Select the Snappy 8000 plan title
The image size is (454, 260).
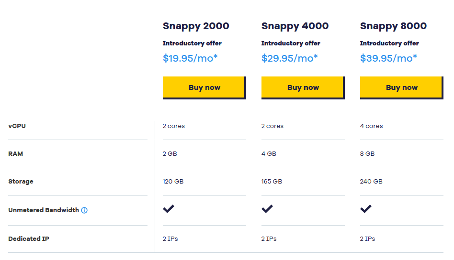[394, 26]
